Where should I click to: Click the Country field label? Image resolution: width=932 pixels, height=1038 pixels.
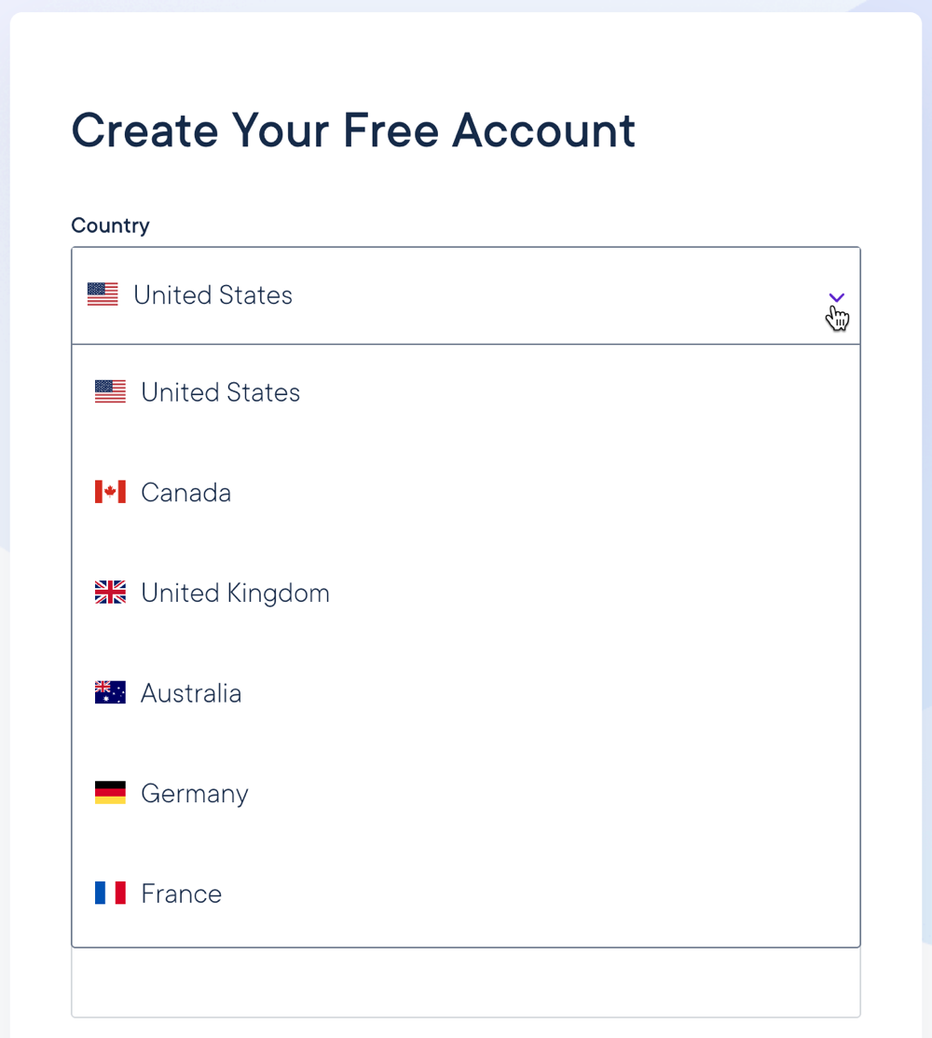(110, 225)
